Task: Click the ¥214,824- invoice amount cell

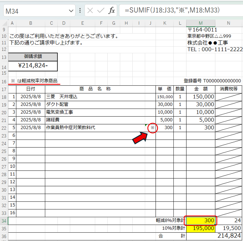Action: tap(33, 66)
